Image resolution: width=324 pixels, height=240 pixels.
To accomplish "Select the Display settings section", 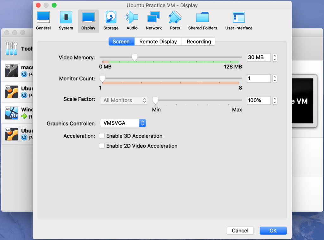I will point(88,21).
